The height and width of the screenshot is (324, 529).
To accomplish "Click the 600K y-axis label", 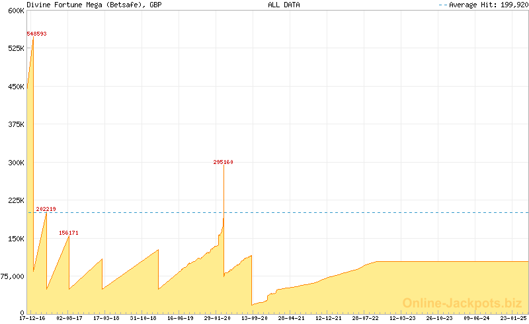I will [16, 11].
